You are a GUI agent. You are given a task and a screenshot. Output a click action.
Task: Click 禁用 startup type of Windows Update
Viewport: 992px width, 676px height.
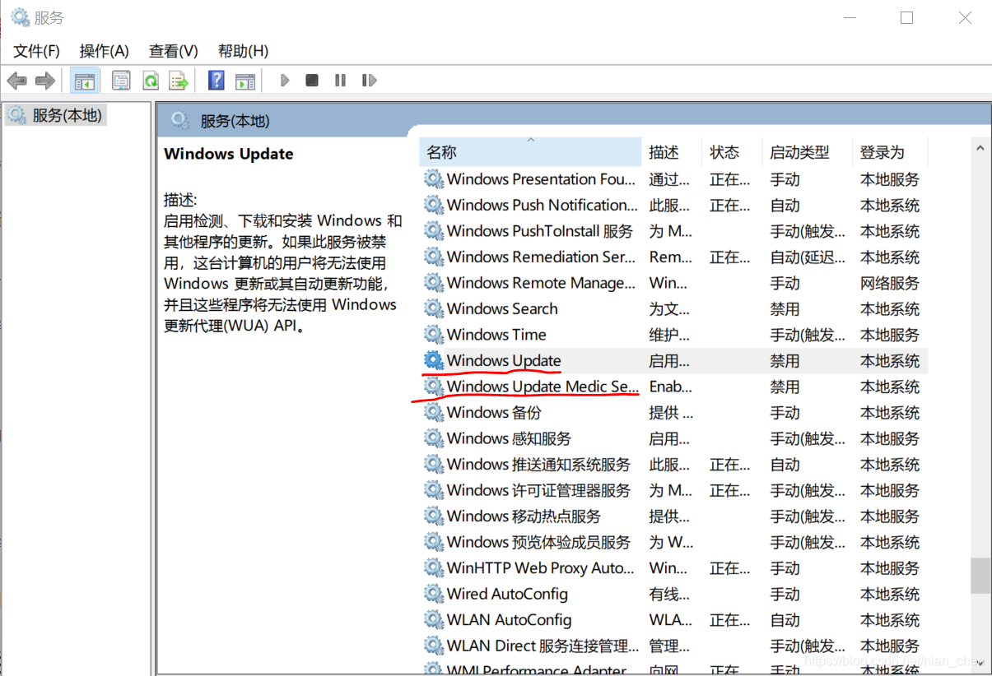785,360
